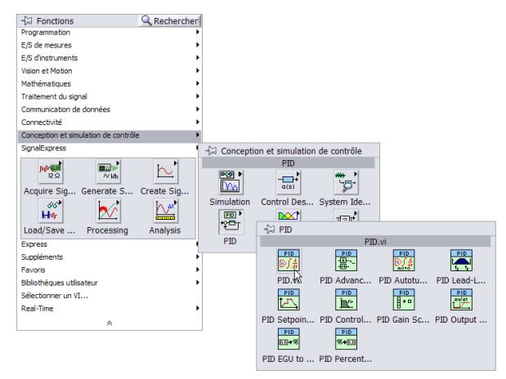Open the Favoris category
The image size is (506, 379).
[x=110, y=270]
